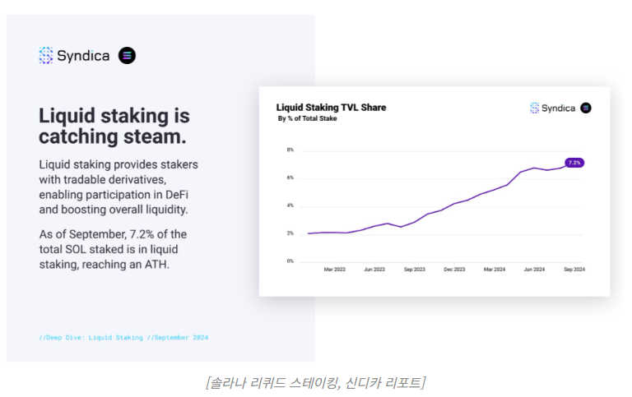Screen dimensions: 632x397
Task: Click the Syndica logo icon inside chart card
Action: tap(534, 108)
